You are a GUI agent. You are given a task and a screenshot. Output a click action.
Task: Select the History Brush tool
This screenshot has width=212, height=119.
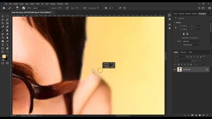click(3, 34)
